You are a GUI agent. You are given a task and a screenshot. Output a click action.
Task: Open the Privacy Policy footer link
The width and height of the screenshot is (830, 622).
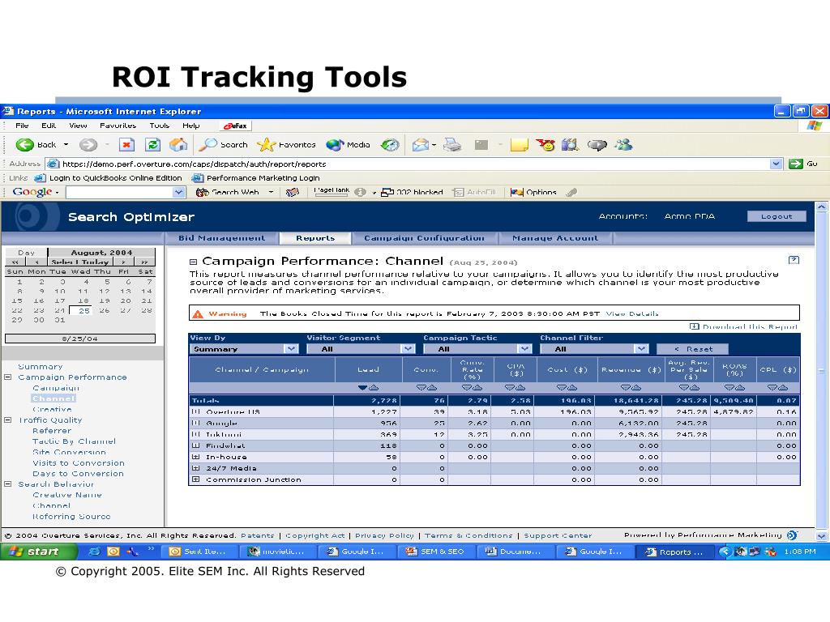click(384, 535)
